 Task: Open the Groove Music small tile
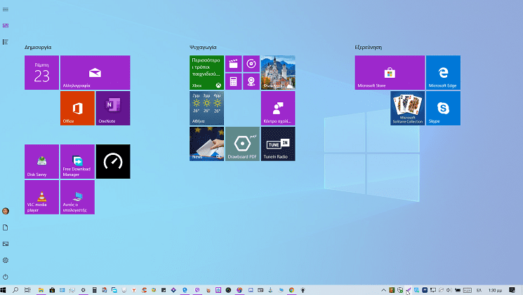pos(251,64)
